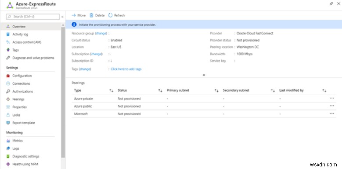
Task: Sort peerings by the Status column arrows
Action: (x=160, y=90)
